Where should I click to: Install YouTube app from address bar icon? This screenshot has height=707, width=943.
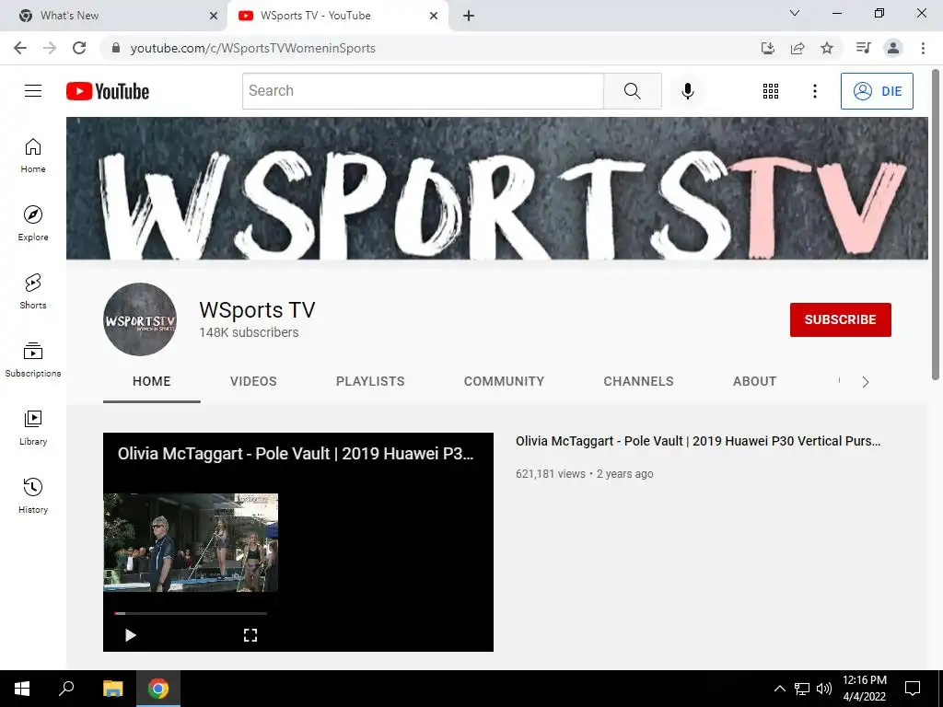767,48
